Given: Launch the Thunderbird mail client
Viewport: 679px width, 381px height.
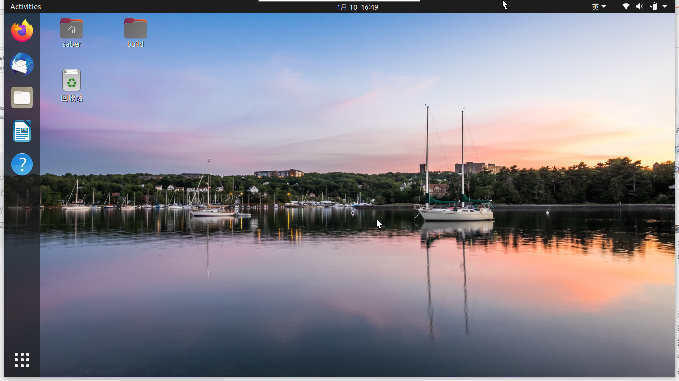Looking at the screenshot, I should pos(22,64).
